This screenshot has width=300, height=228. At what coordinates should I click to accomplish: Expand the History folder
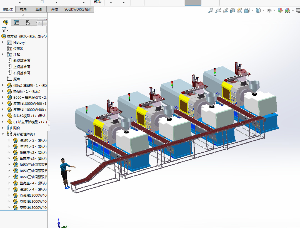tap(3, 42)
